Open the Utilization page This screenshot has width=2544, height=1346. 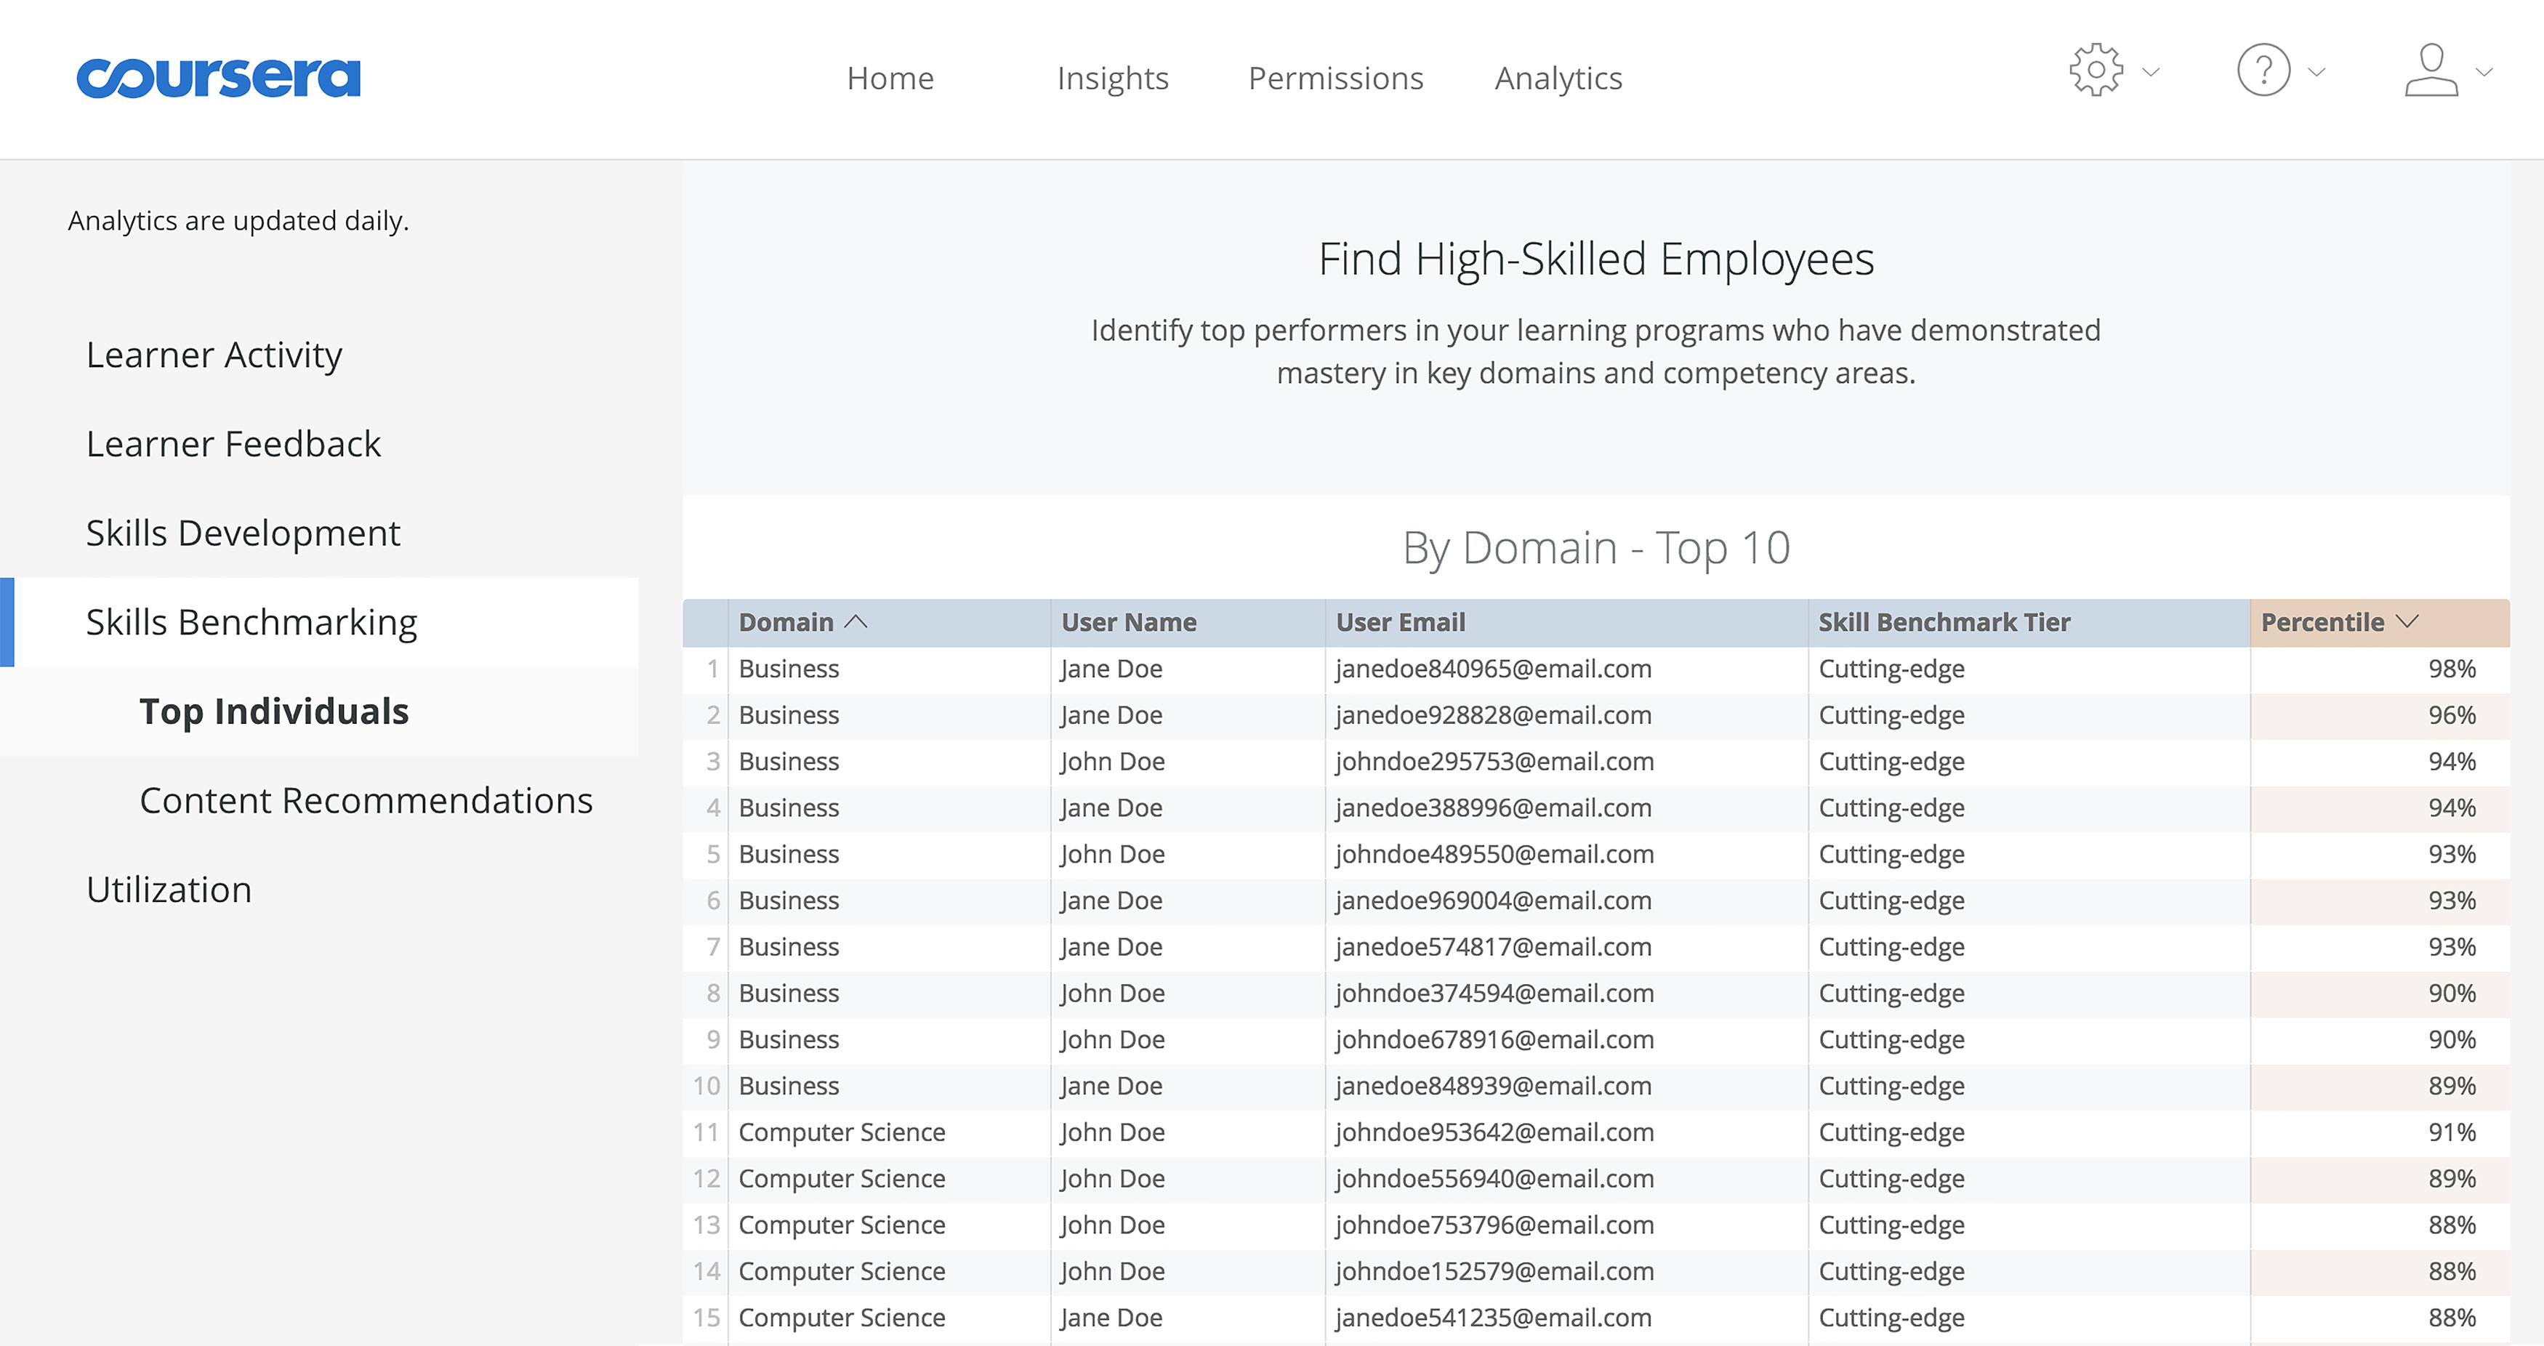[169, 888]
